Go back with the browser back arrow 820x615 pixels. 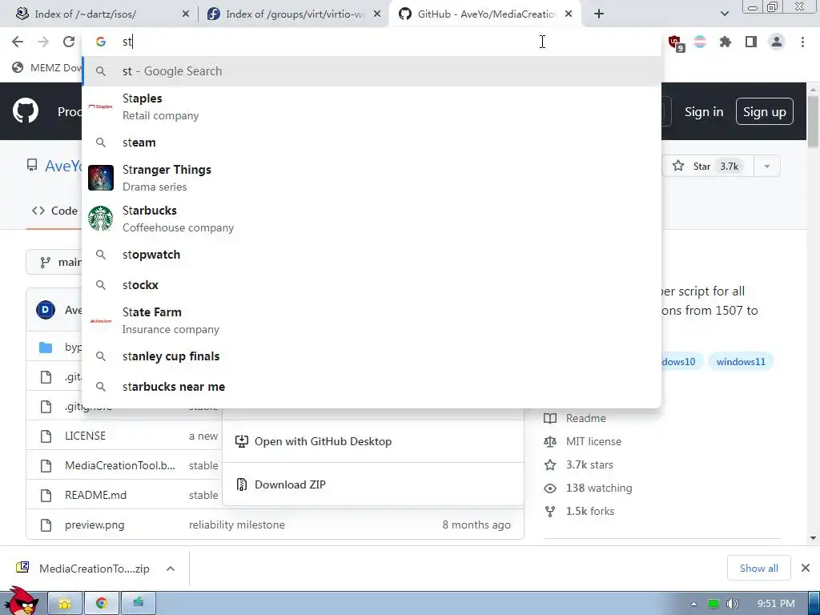[x=18, y=42]
